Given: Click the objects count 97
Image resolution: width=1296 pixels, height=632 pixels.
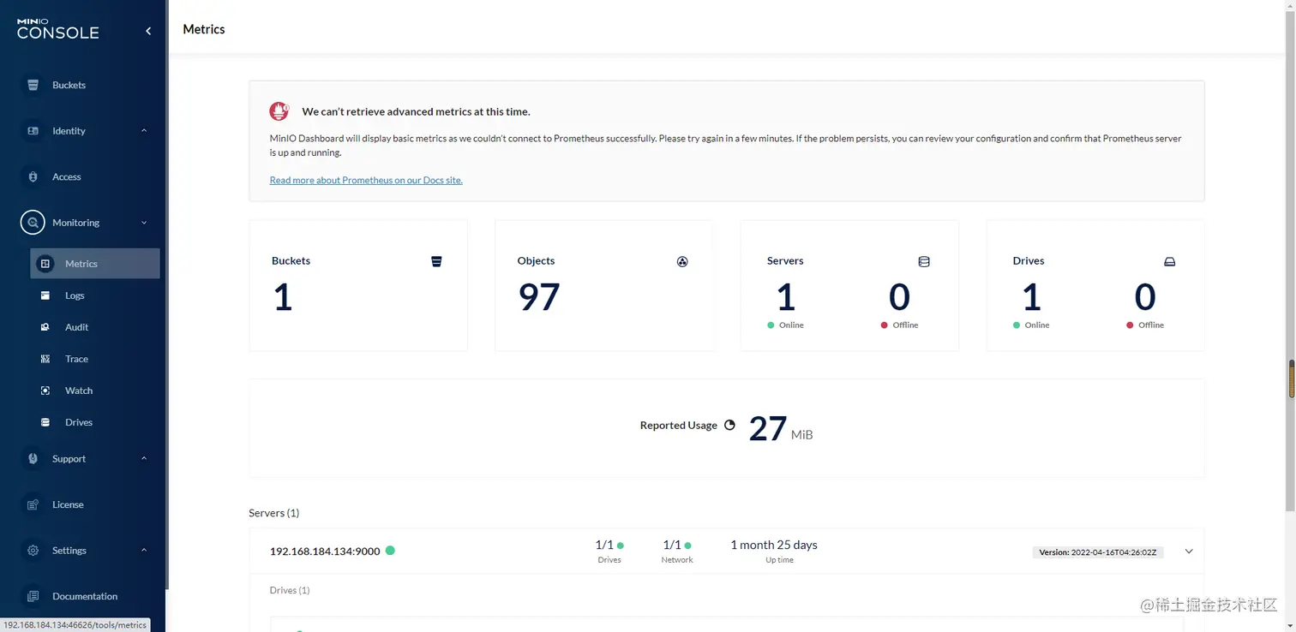Looking at the screenshot, I should pos(539,297).
